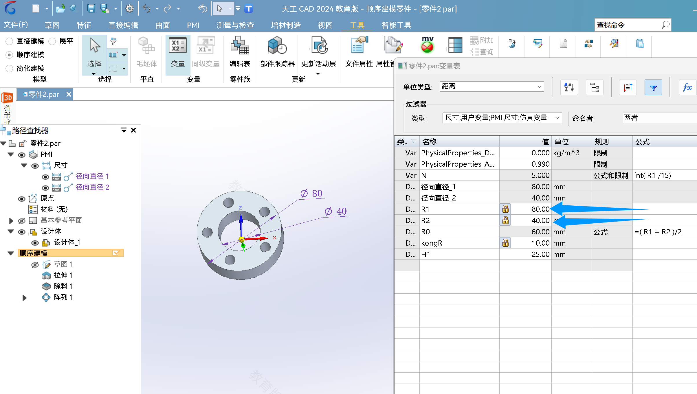Select the 直接建模 radio button
The height and width of the screenshot is (394, 697).
tap(9, 41)
